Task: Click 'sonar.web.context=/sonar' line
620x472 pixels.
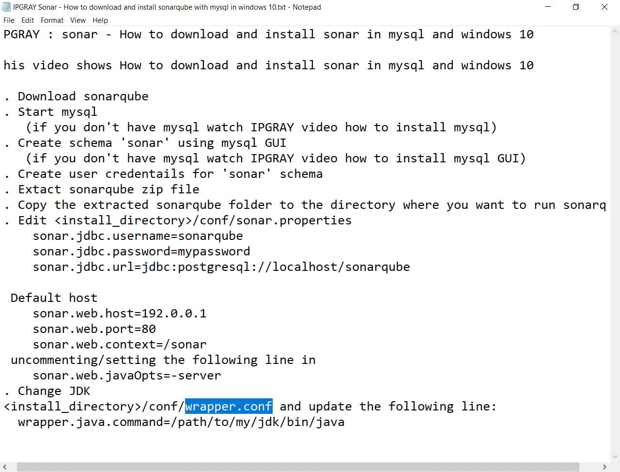Action: (120, 345)
